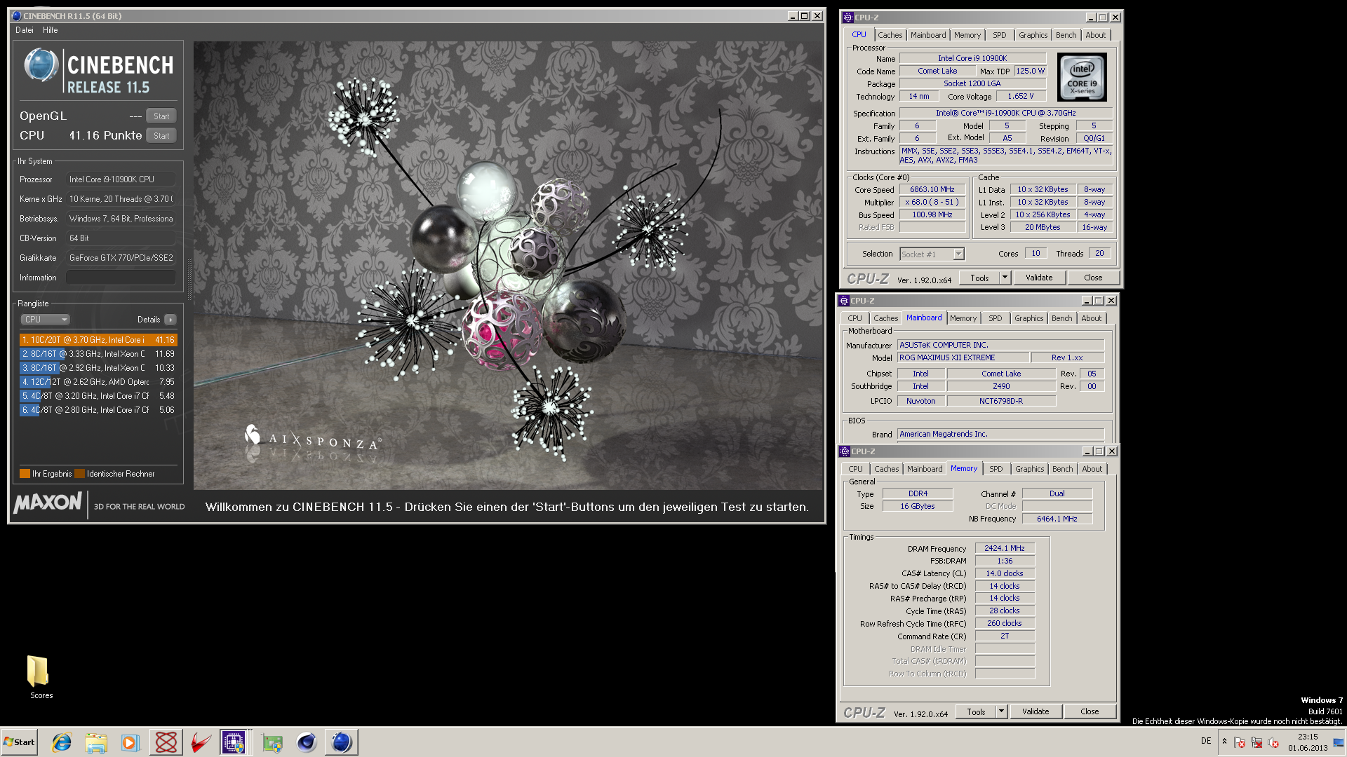Viewport: 1347px width, 757px height.
Task: Open the Datei menu in Cinebench
Action: tap(25, 30)
